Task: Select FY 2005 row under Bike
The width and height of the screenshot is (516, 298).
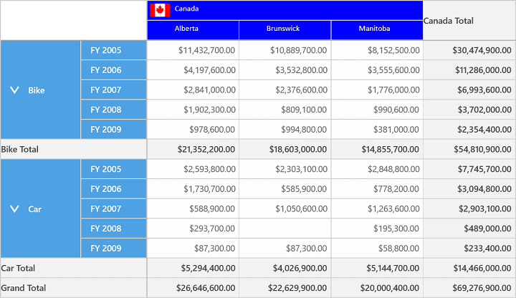Action: tap(113, 50)
